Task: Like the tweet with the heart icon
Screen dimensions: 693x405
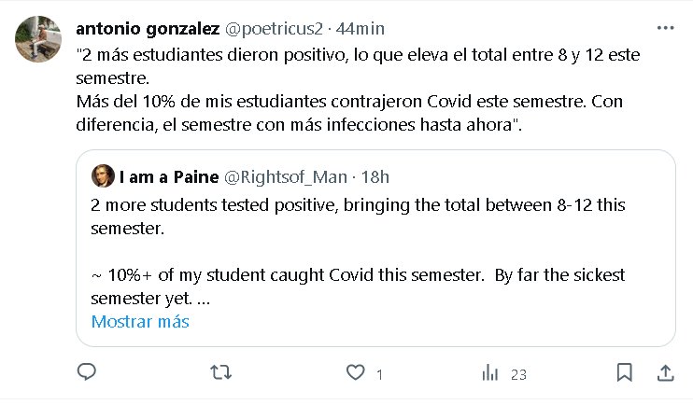Action: 355,373
